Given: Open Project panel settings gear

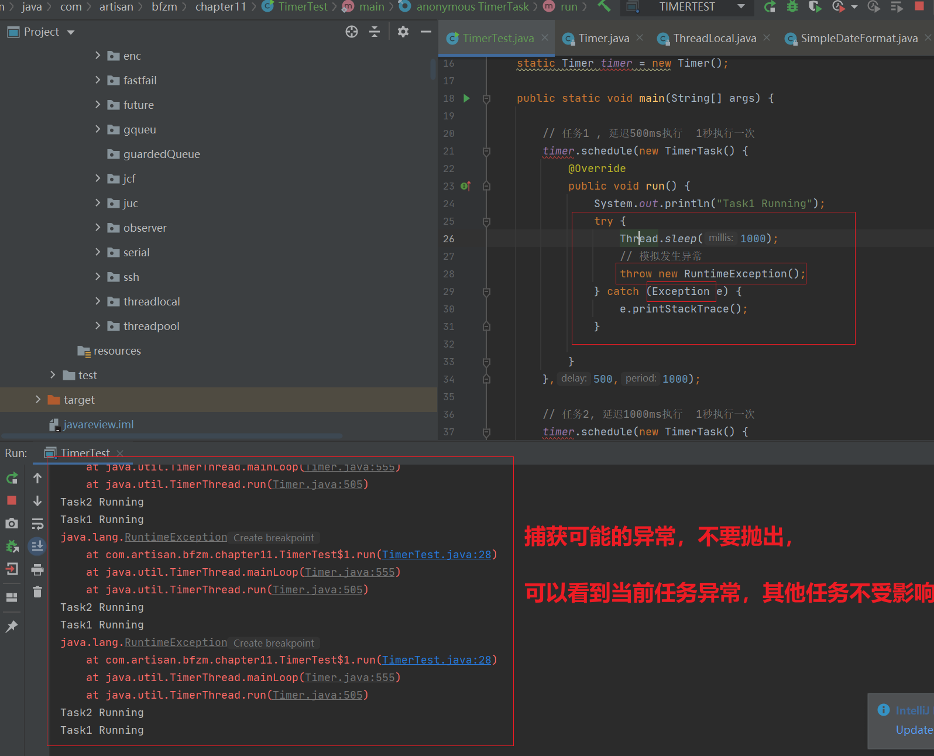Looking at the screenshot, I should tap(403, 32).
